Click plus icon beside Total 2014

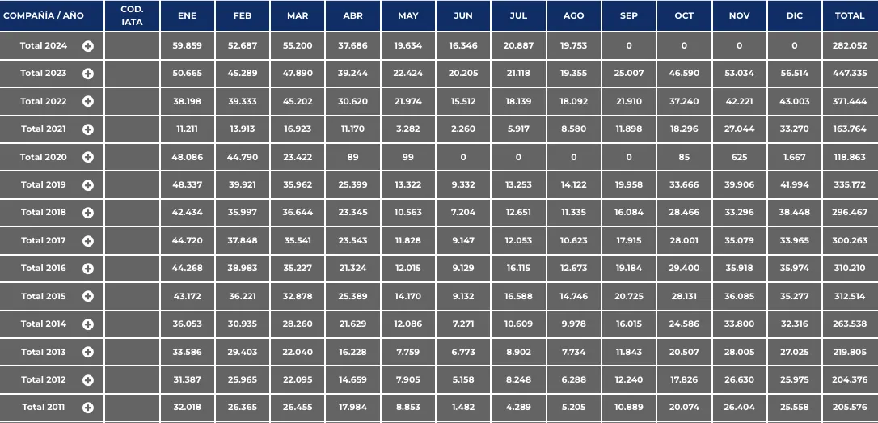pyautogui.click(x=88, y=324)
